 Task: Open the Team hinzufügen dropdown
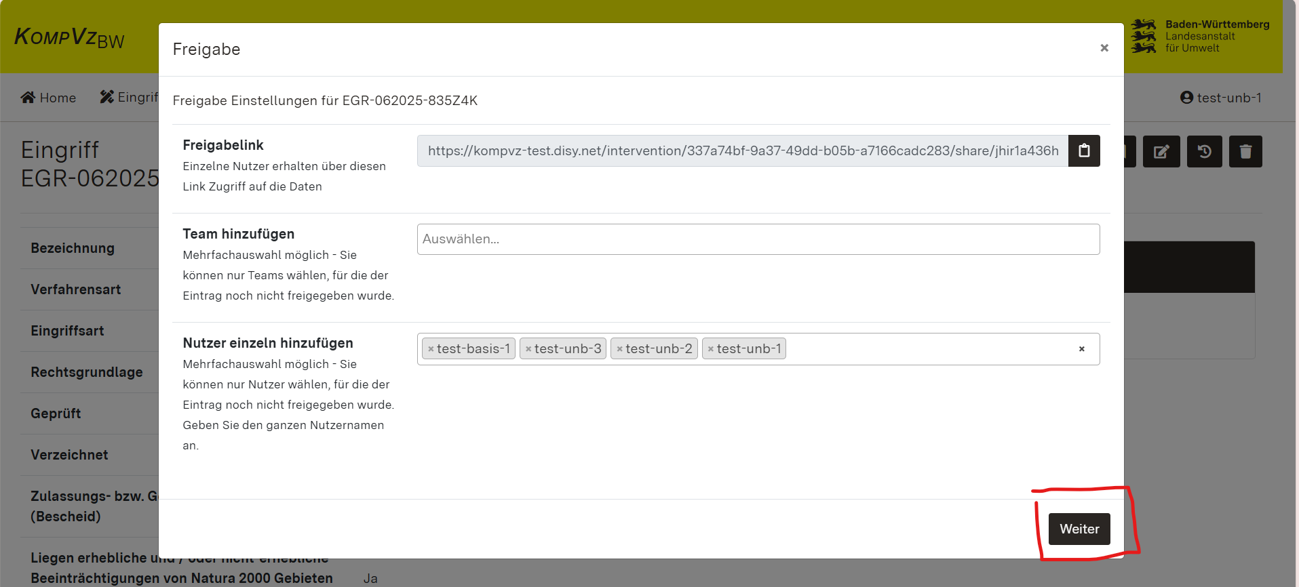[758, 239]
